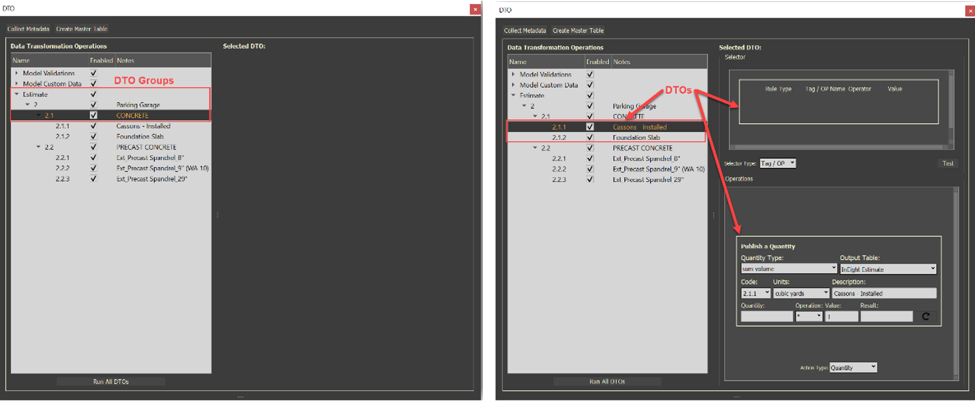The image size is (975, 401).
Task: Toggle 2.1.1 Cassons checkbox in right window
Action: pos(590,127)
